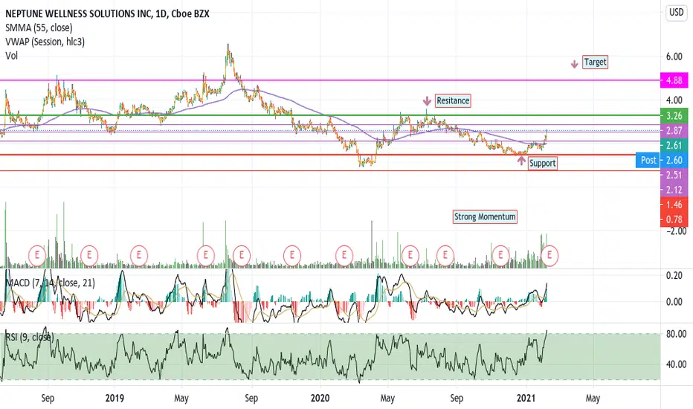Click the 2021 time axis label
This screenshot has width=693, height=409.
point(526,398)
